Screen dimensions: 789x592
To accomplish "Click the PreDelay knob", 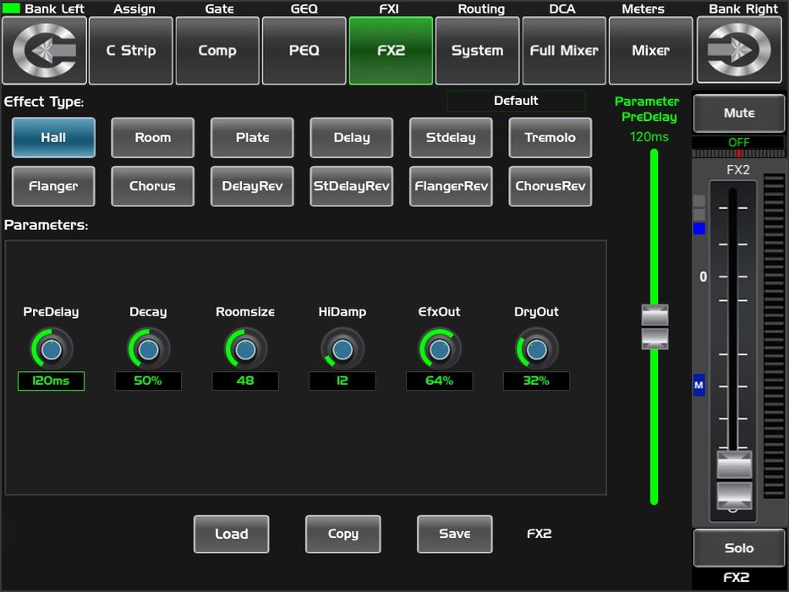I will (51, 348).
